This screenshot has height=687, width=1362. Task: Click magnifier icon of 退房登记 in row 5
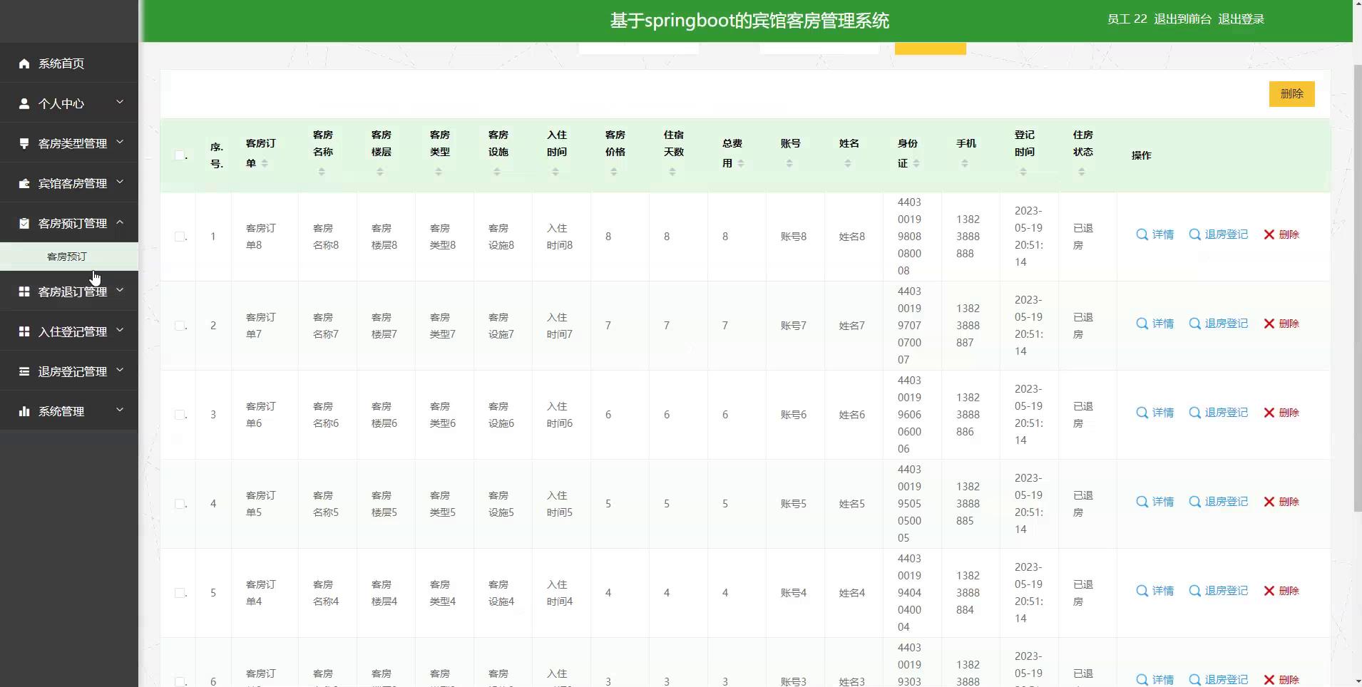pyautogui.click(x=1194, y=591)
